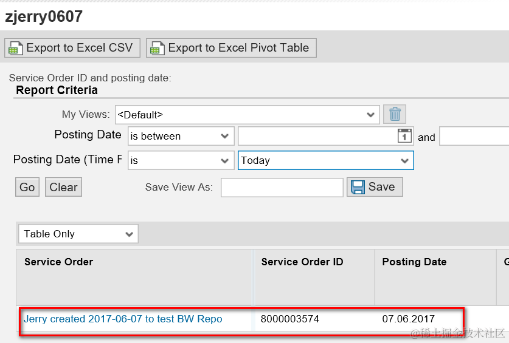Image resolution: width=509 pixels, height=343 pixels.
Task: Focus the Save View As input field
Action: click(282, 188)
